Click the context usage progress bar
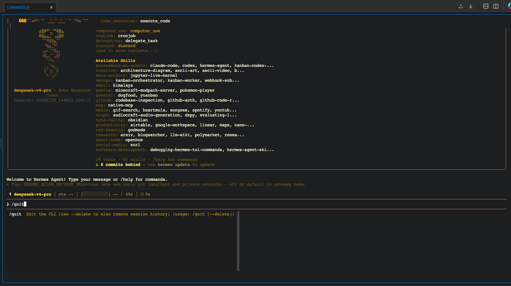This screenshot has height=286, width=511. click(96, 194)
